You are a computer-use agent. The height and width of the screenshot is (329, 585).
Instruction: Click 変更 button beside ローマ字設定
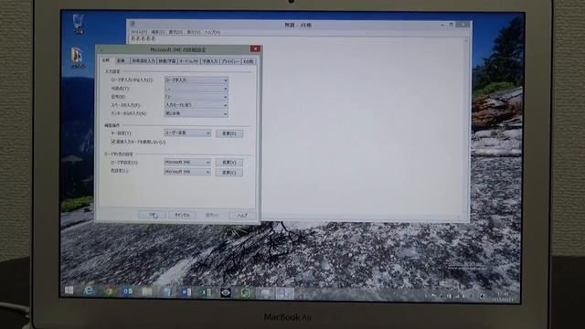(x=229, y=163)
